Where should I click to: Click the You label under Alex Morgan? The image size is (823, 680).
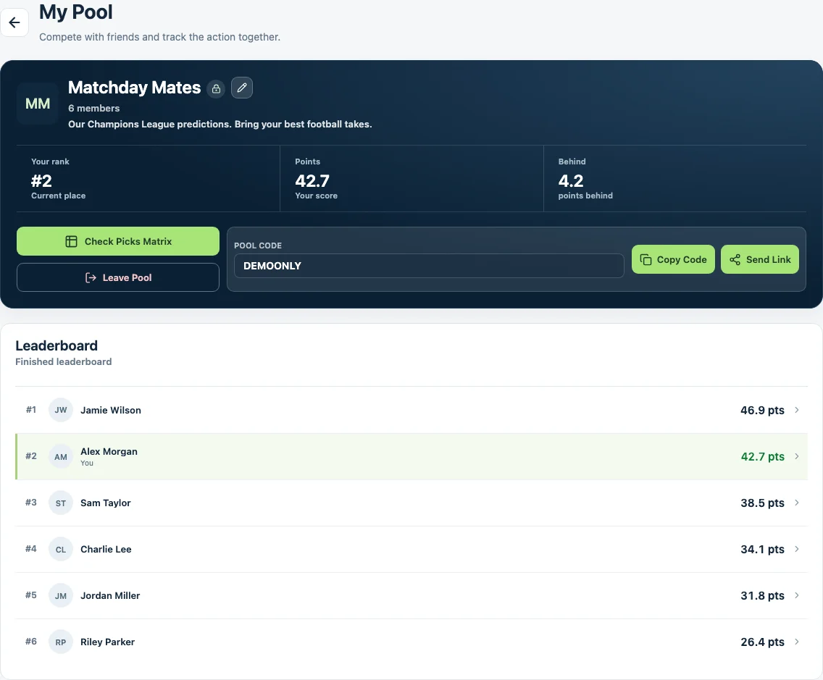(87, 463)
